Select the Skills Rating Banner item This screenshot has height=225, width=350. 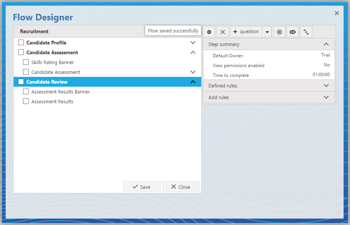tap(52, 63)
